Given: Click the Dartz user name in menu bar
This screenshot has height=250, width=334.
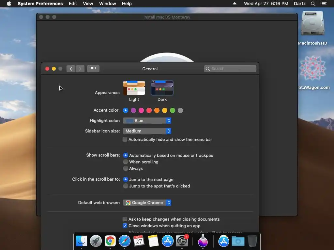Looking at the screenshot, I should point(299,4).
